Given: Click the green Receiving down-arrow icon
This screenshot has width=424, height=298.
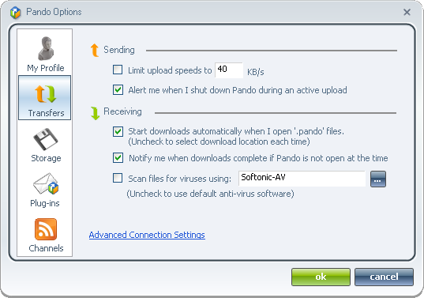Looking at the screenshot, I should click(95, 113).
